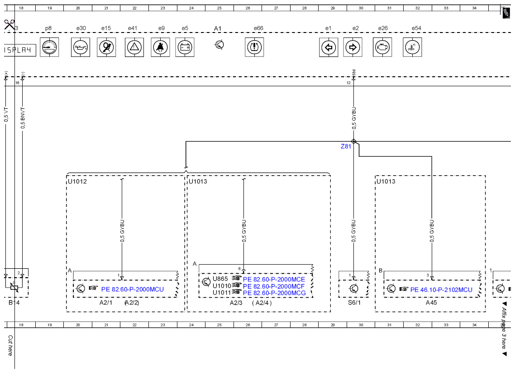The image size is (515, 373).
Task: Select the U1011 code text
Action: tap(222, 292)
